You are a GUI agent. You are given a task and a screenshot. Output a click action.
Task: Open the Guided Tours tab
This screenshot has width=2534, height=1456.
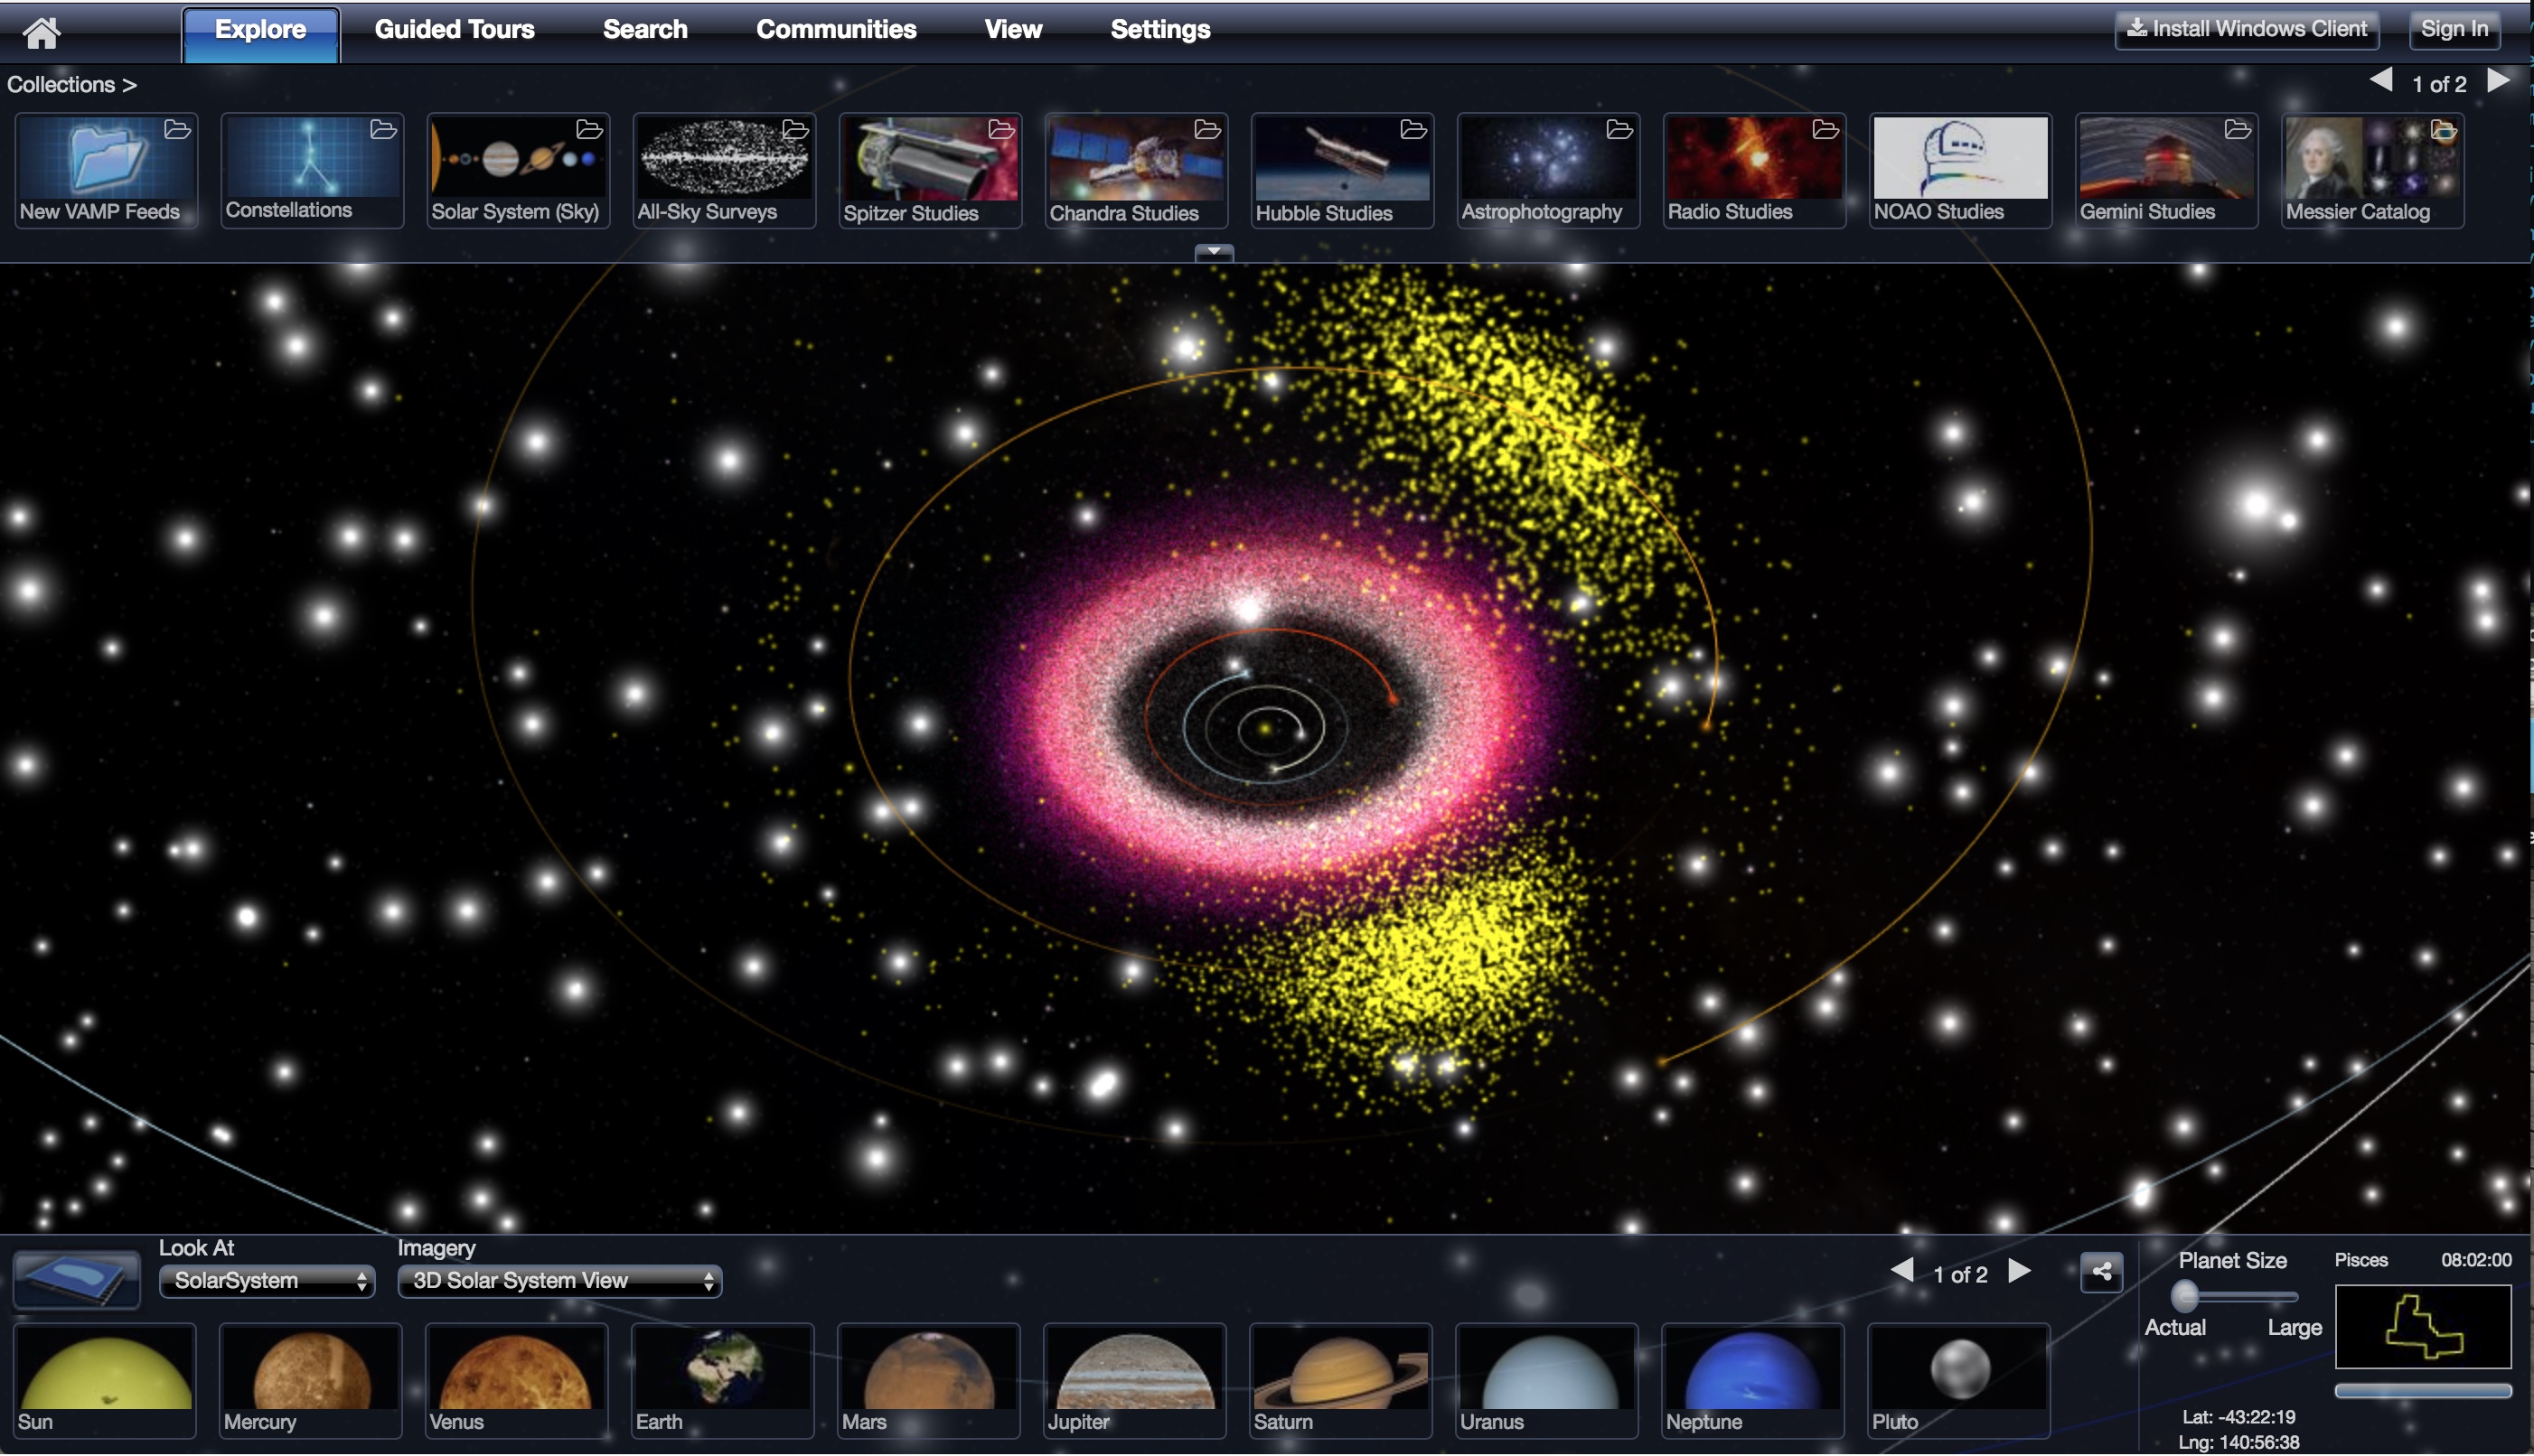[455, 29]
